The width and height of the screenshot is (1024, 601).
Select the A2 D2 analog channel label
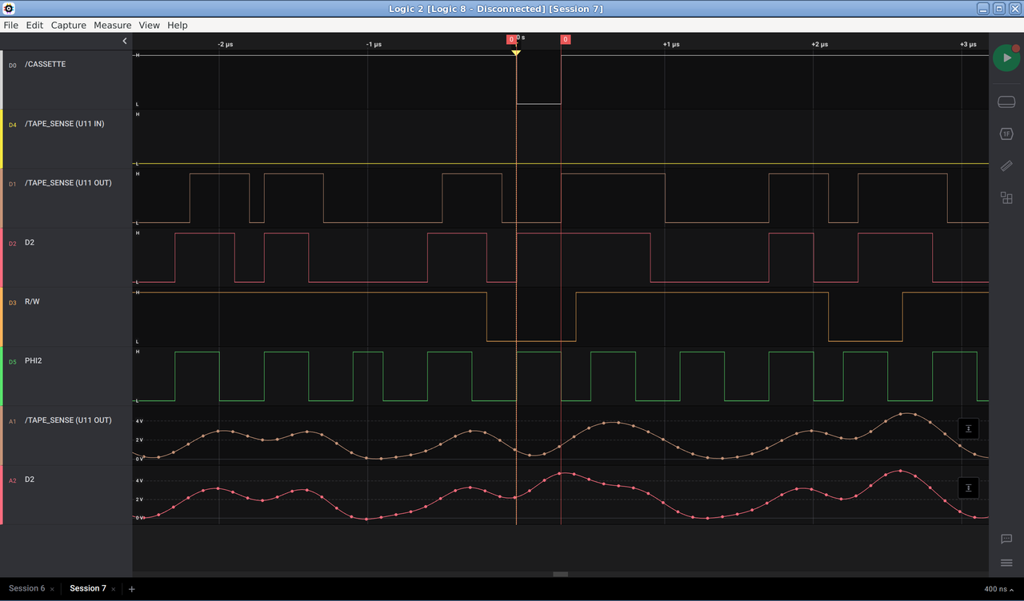(x=30, y=480)
